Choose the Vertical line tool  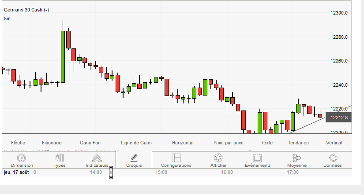[x=334, y=143]
